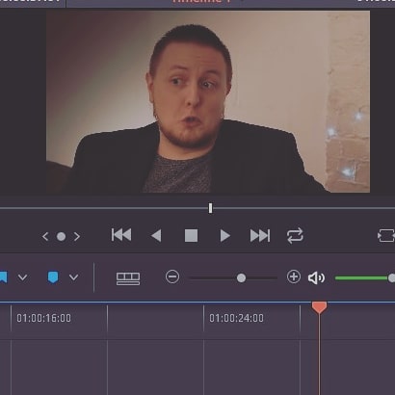Play the timeline forward

[225, 236]
